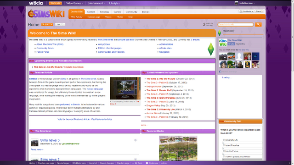
Task: Click the comment bubble on Sims news 3
Action: (x=136, y=140)
